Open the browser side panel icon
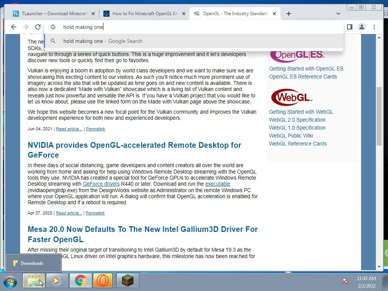Viewport: 388px width, 291px height. [350, 27]
